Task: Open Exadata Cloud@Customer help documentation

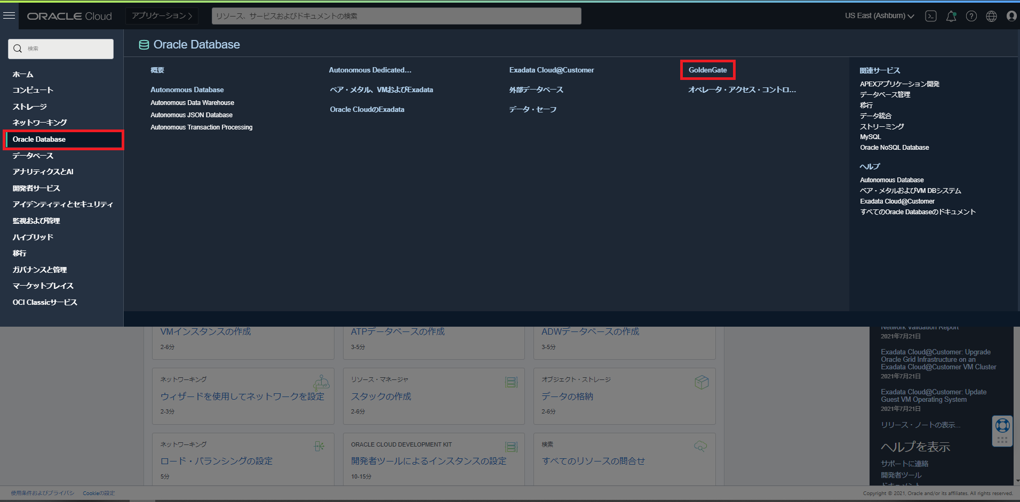Action: tap(897, 201)
